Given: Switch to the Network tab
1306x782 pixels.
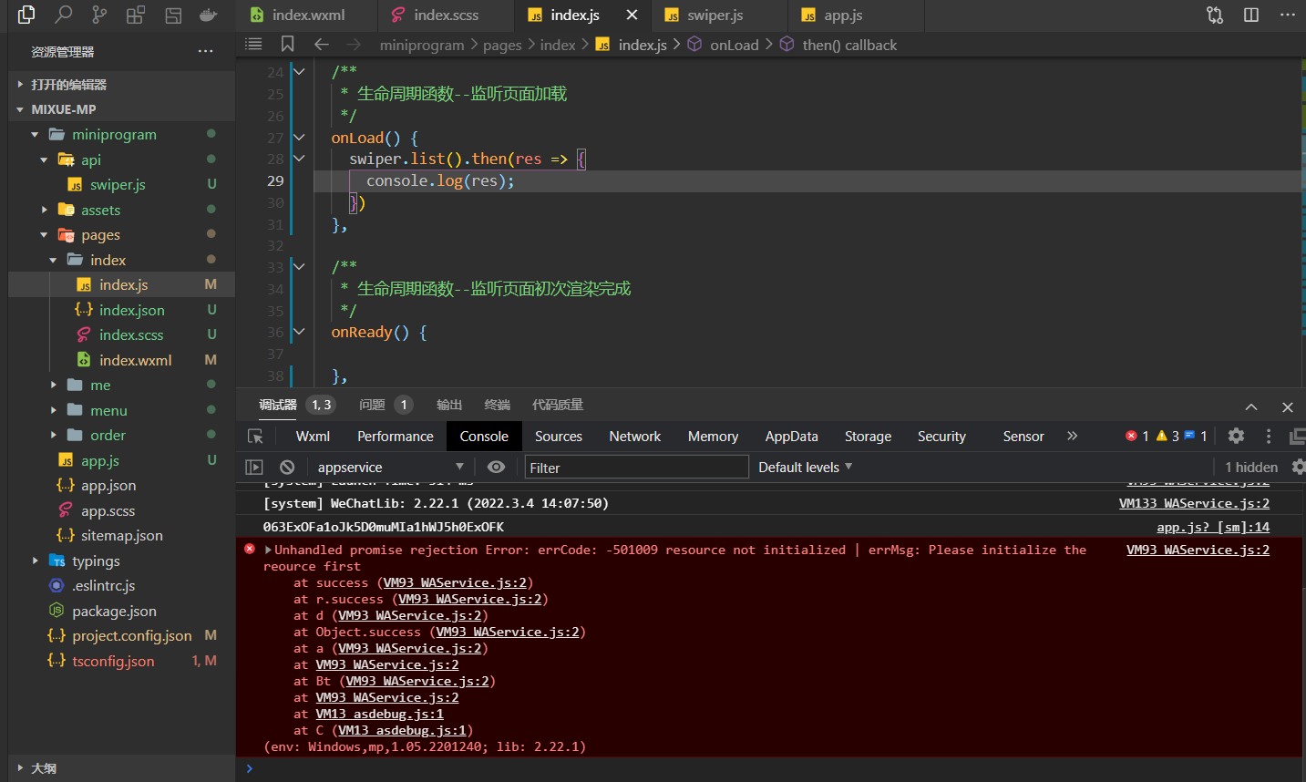Looking at the screenshot, I should (634, 437).
